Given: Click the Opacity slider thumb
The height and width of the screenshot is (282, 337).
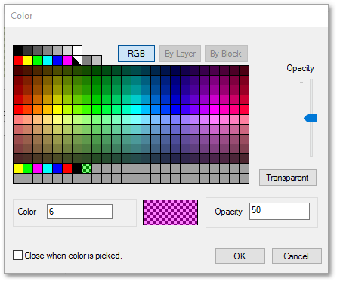Looking at the screenshot, I should click(x=311, y=119).
